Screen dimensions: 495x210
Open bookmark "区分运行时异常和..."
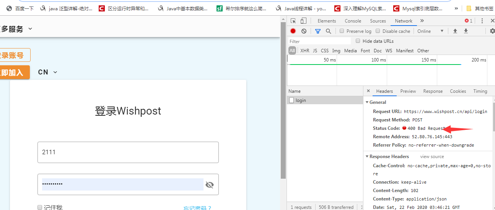(x=124, y=8)
